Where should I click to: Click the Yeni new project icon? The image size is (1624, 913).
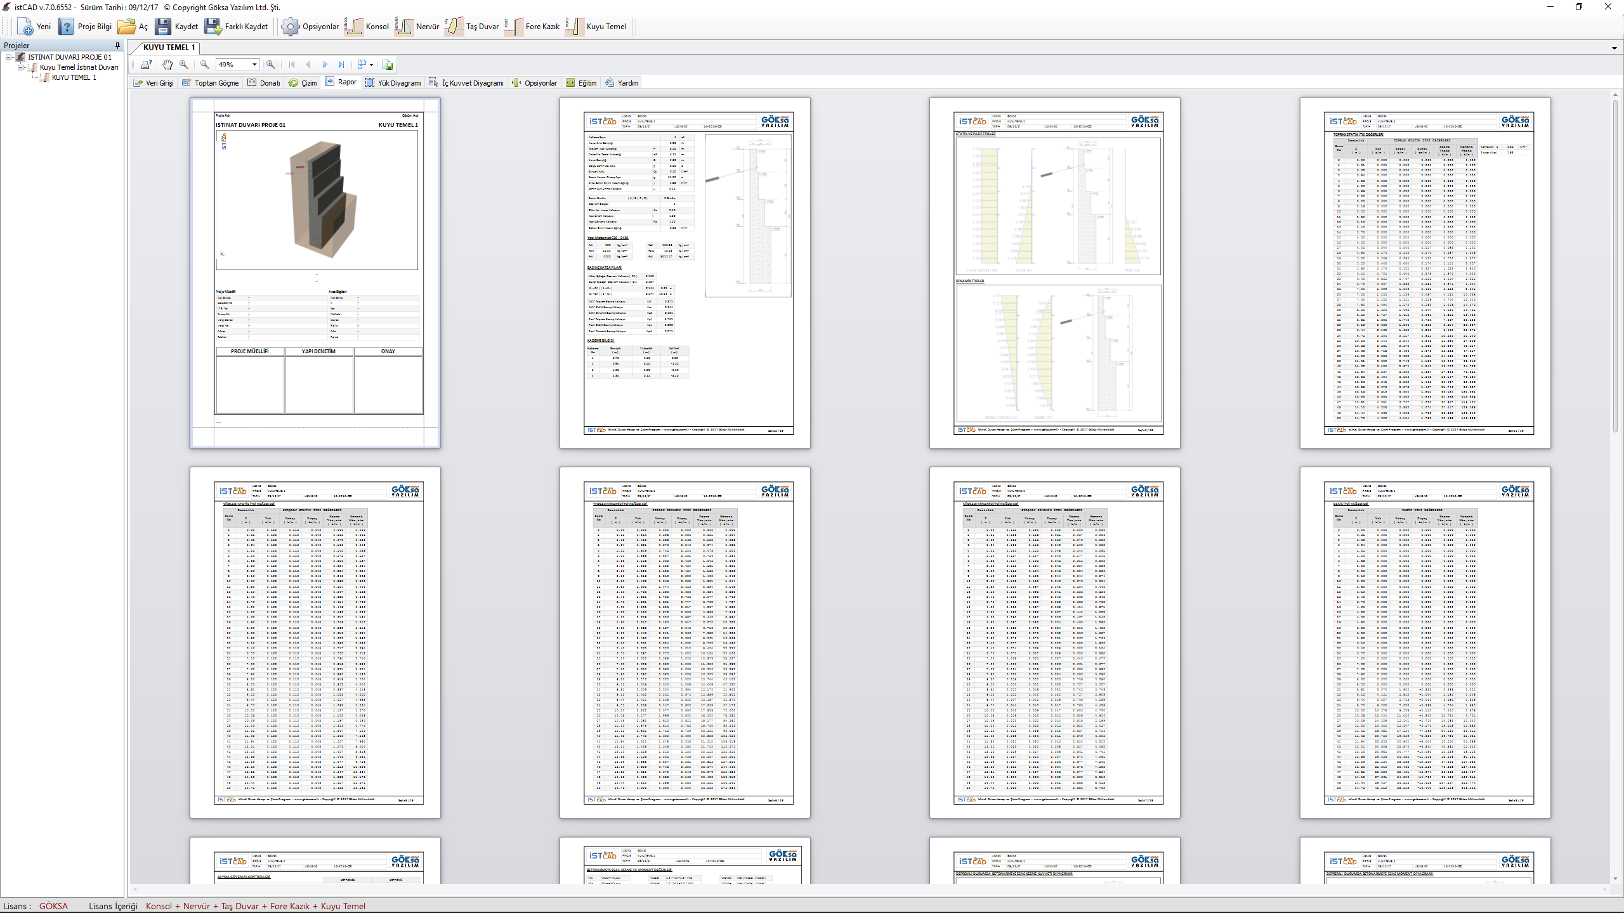tap(25, 27)
